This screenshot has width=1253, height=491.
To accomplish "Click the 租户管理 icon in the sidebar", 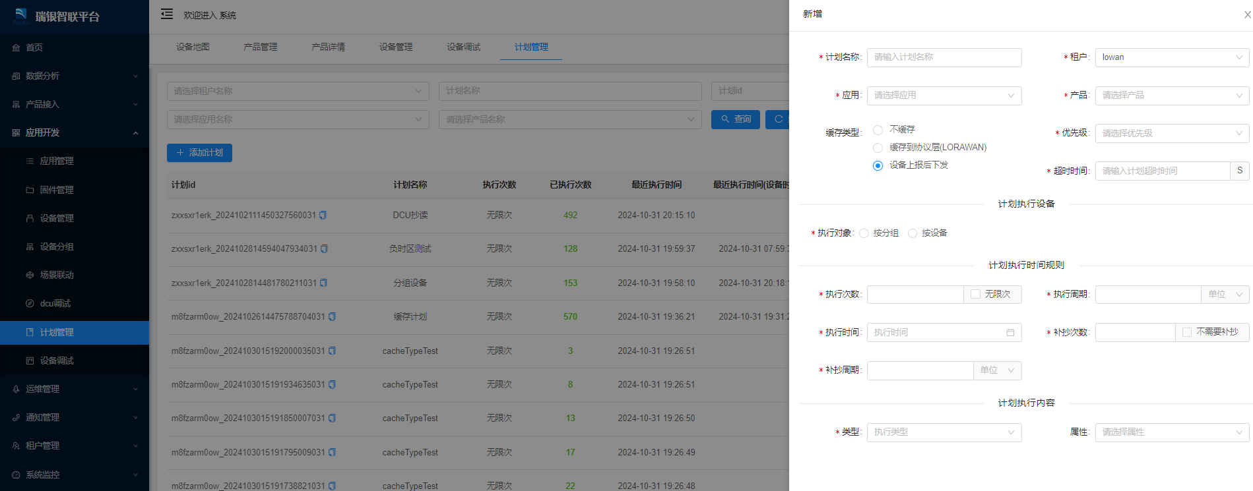I will click(16, 446).
